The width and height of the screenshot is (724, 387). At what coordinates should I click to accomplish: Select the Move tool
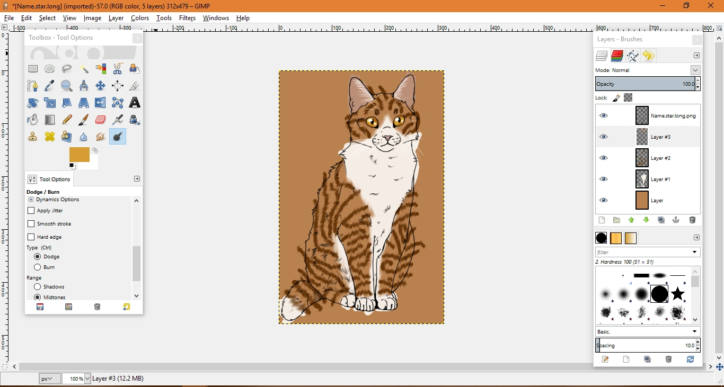pos(101,86)
